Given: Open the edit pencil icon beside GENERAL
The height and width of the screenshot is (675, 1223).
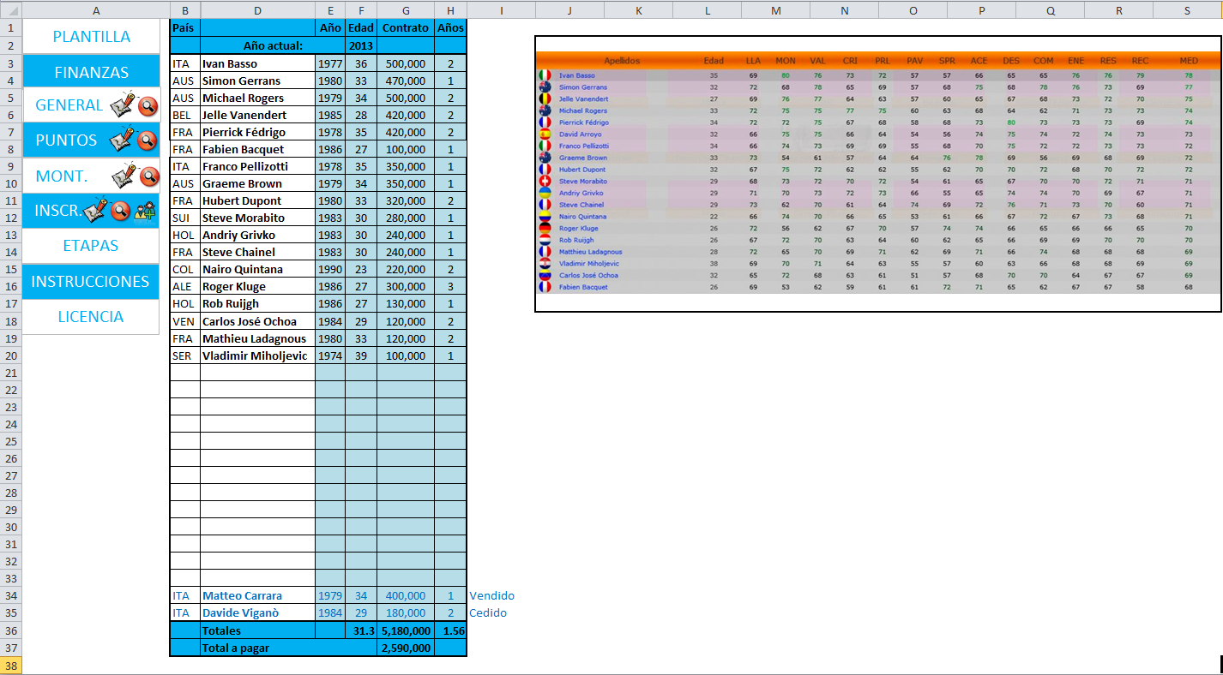Looking at the screenshot, I should [124, 105].
